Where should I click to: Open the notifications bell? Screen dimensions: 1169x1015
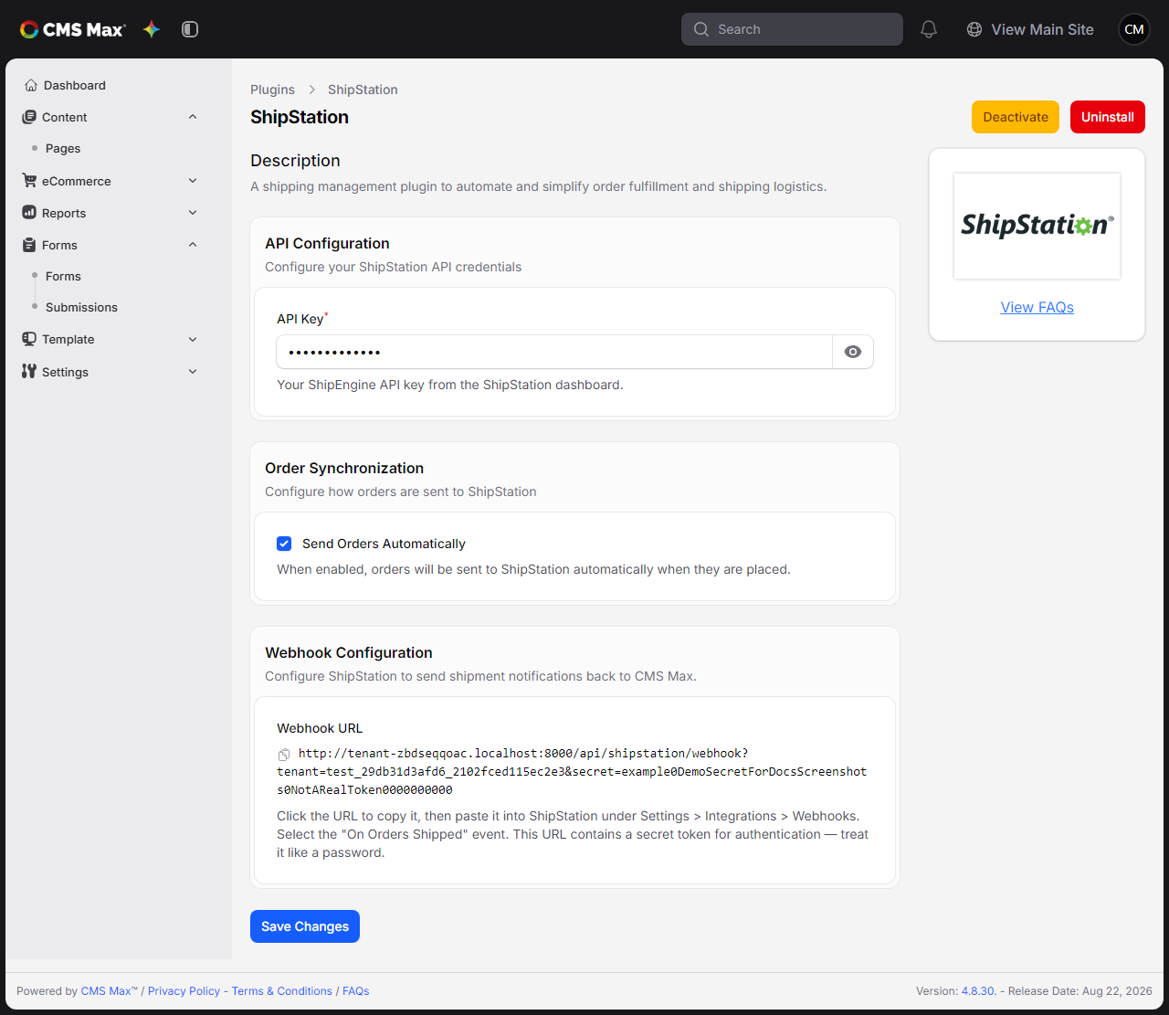(929, 29)
